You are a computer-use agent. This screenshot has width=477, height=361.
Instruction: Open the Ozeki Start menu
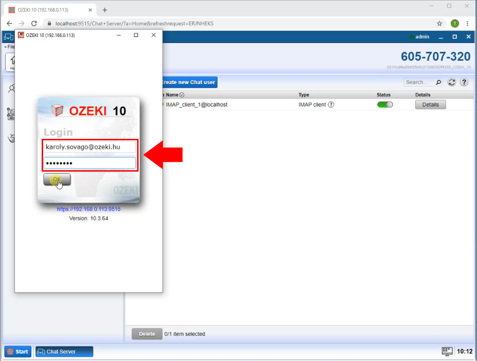(x=18, y=352)
